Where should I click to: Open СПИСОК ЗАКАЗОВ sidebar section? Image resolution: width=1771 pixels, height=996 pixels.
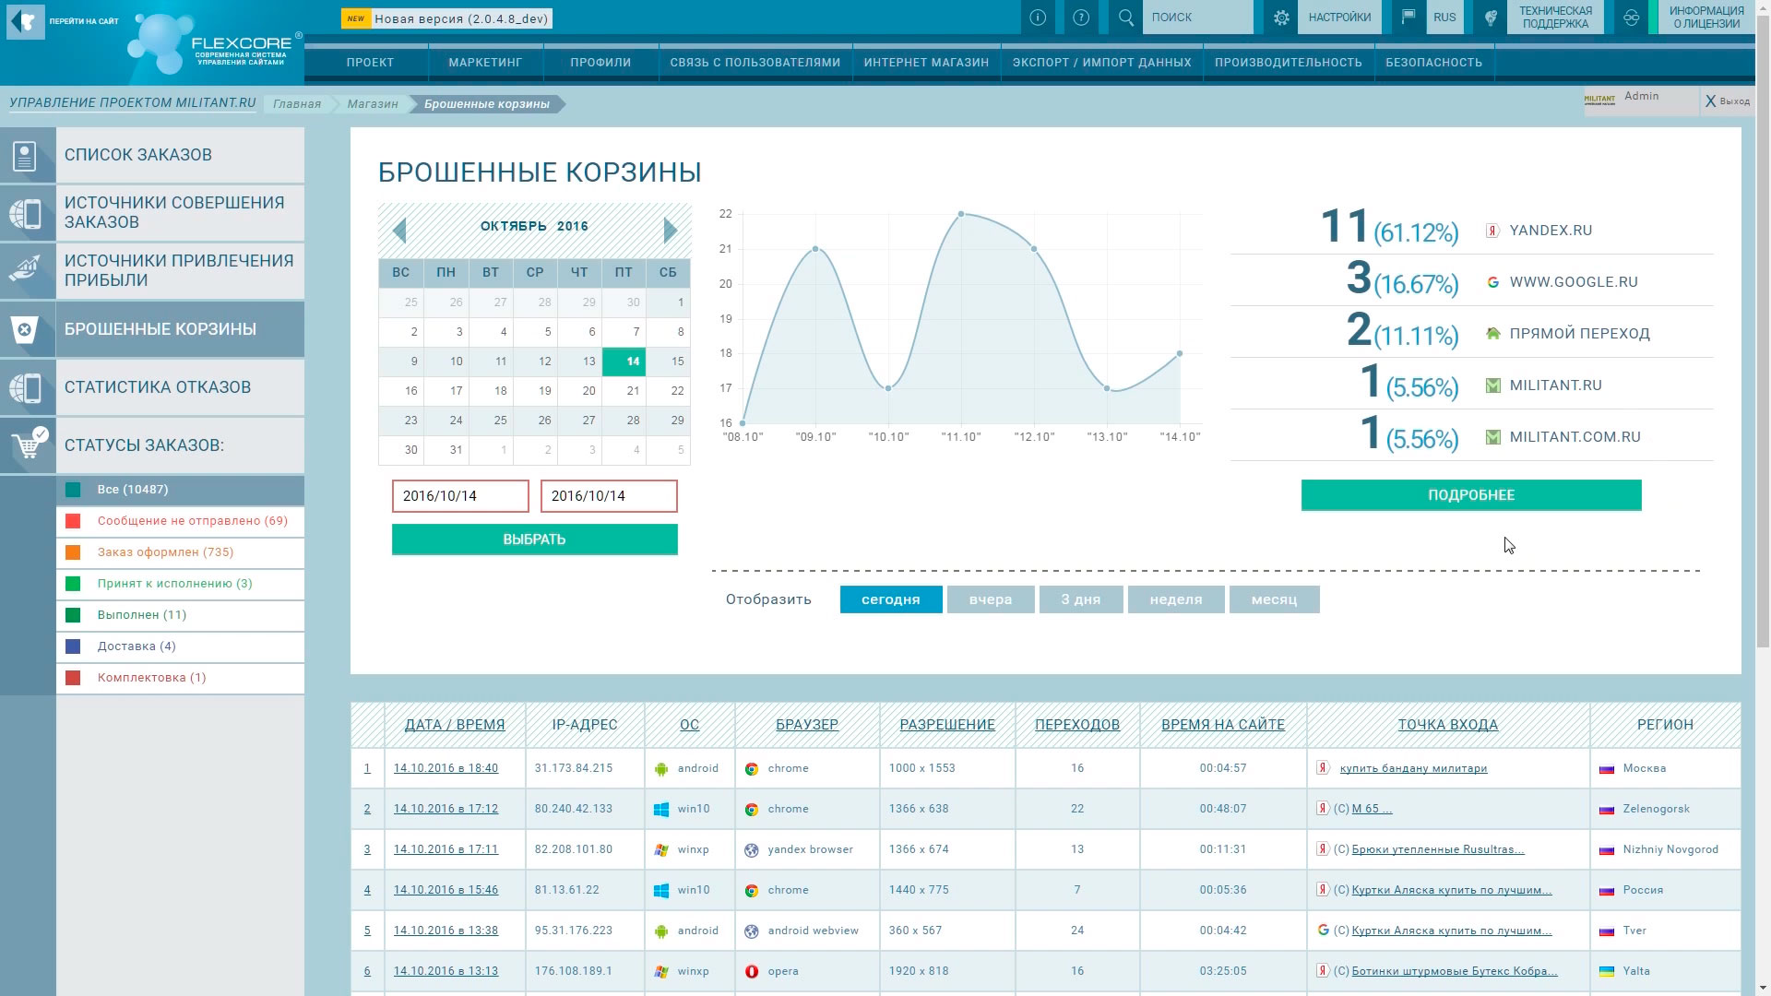click(152, 156)
